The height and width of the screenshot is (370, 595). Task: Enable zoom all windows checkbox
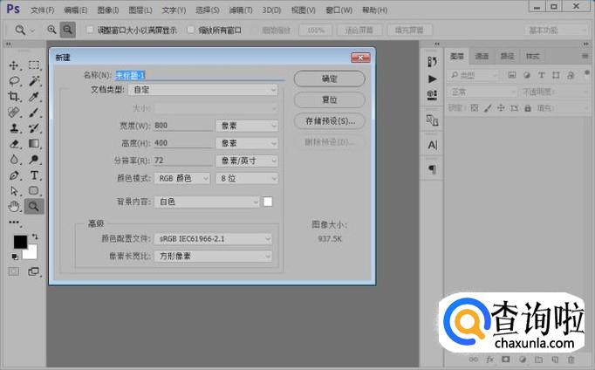coord(190,30)
